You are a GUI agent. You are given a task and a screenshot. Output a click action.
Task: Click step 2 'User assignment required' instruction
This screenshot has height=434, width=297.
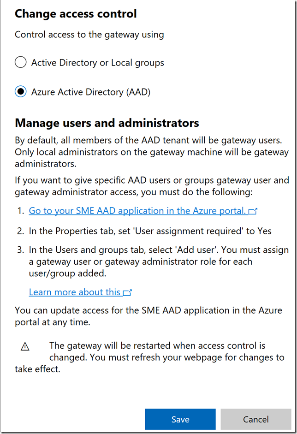[x=150, y=231]
